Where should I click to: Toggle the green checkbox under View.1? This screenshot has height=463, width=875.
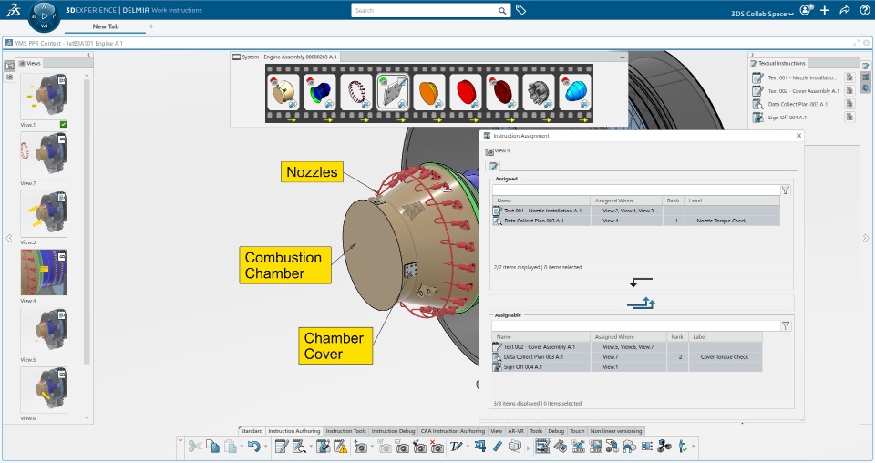tap(63, 124)
